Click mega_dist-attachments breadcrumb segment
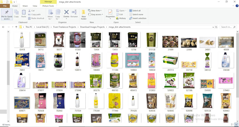239x127 pixels. (119, 27)
